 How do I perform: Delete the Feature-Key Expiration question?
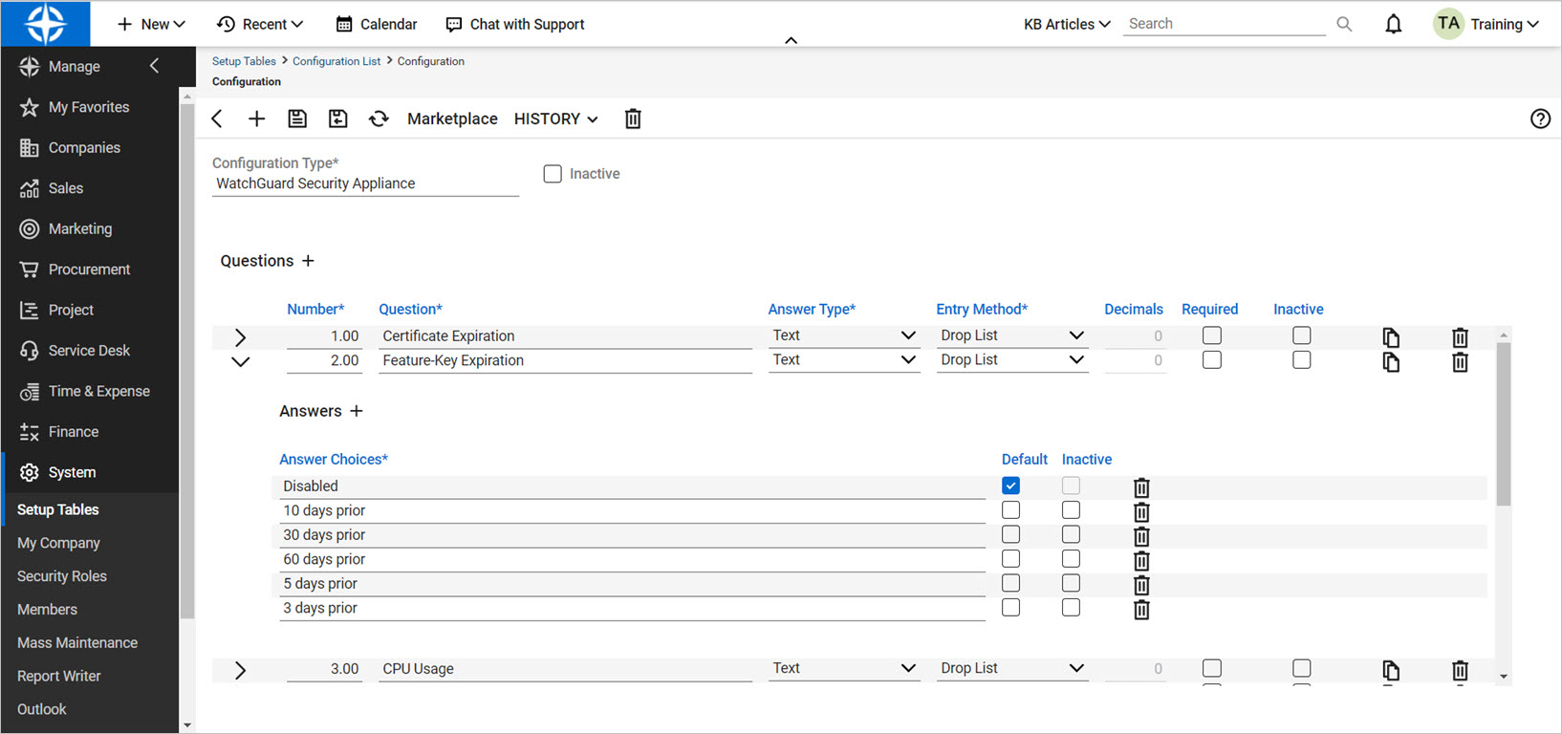1459,362
